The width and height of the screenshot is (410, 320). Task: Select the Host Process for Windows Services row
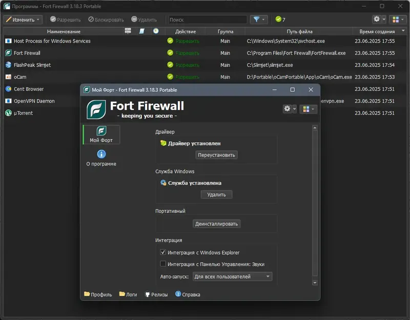tap(204, 41)
